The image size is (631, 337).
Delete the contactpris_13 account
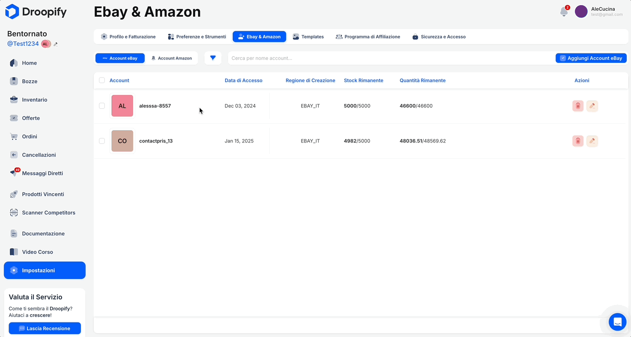click(x=578, y=141)
